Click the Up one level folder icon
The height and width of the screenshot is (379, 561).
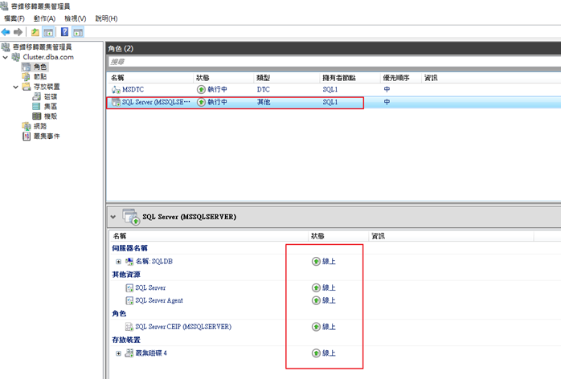pyautogui.click(x=35, y=32)
